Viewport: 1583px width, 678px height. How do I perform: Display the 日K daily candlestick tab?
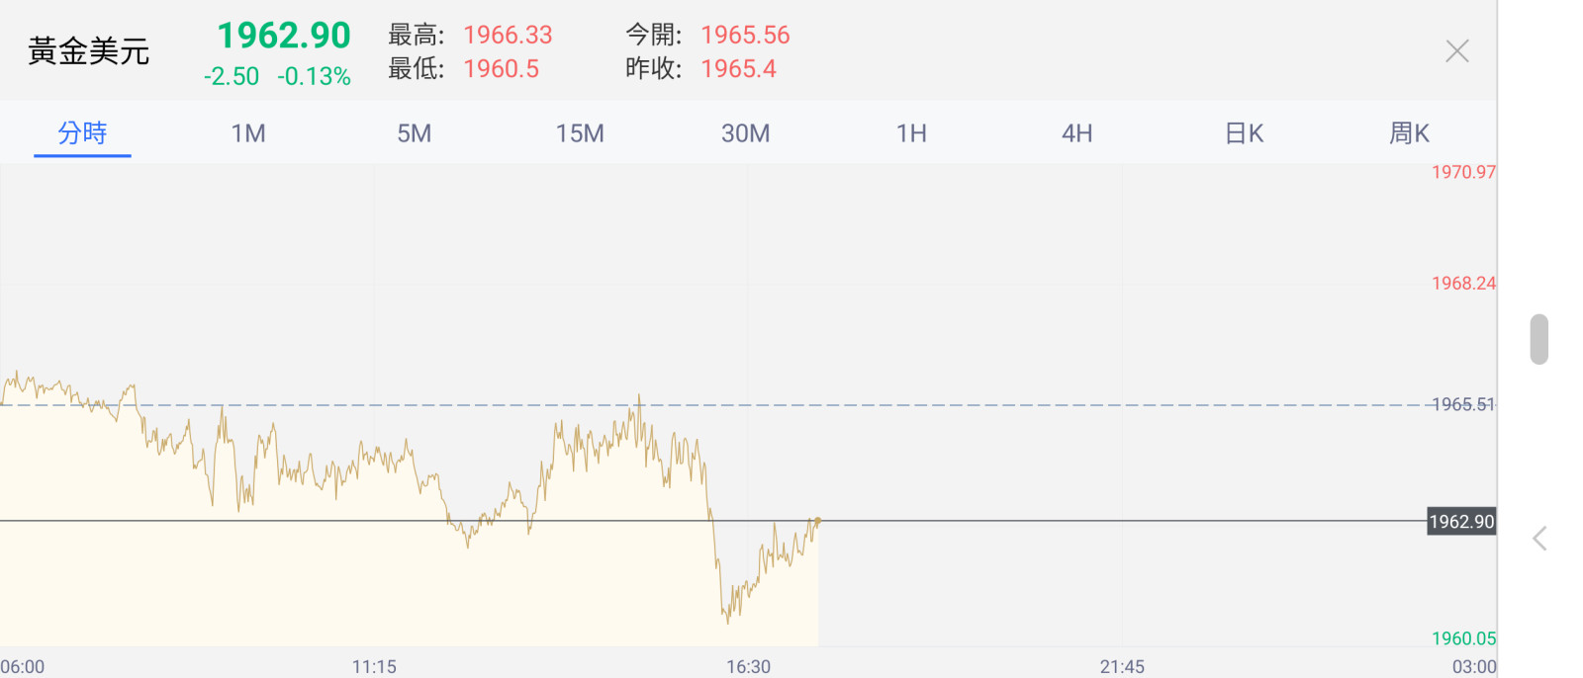point(1244,133)
